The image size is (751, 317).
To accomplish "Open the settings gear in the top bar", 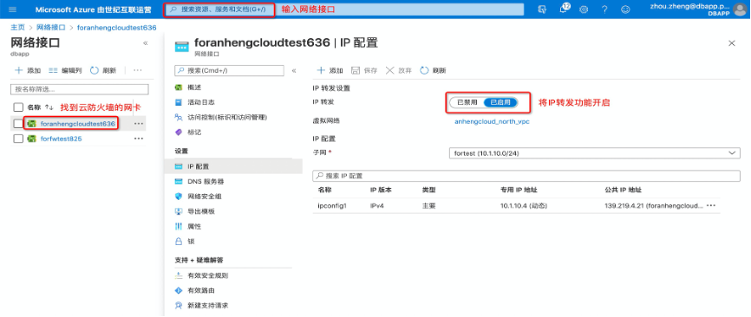I will [x=584, y=10].
